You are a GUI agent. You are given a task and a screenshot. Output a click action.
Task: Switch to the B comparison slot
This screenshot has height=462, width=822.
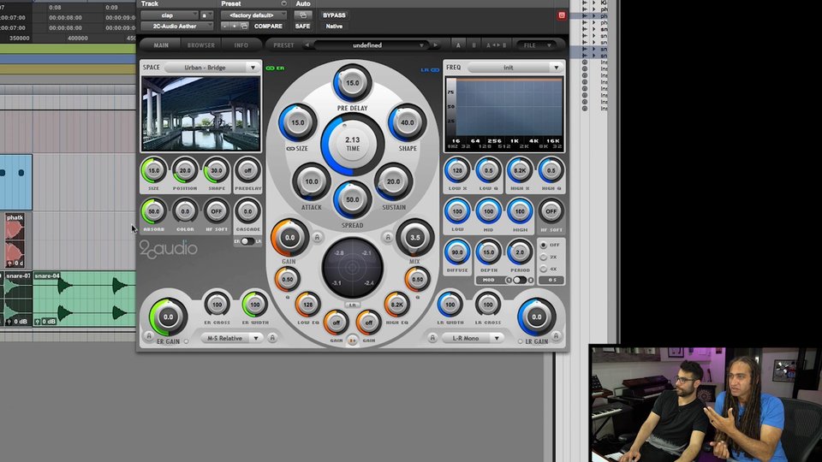[474, 45]
